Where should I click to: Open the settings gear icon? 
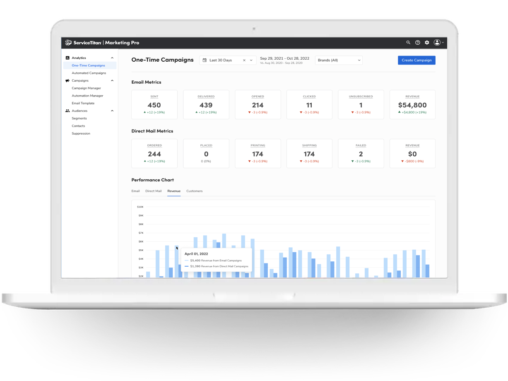coord(427,43)
